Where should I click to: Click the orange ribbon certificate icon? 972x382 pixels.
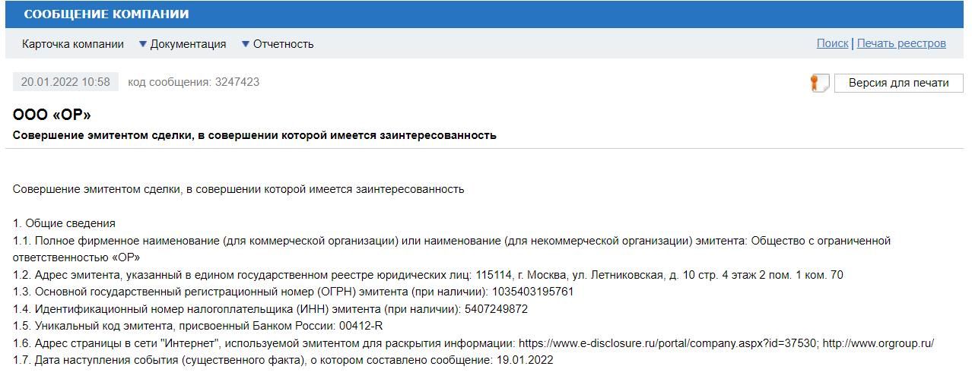point(819,83)
